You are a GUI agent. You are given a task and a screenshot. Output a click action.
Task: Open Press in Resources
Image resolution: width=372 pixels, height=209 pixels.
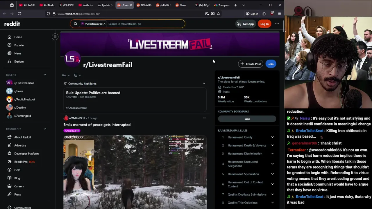coord(17,194)
